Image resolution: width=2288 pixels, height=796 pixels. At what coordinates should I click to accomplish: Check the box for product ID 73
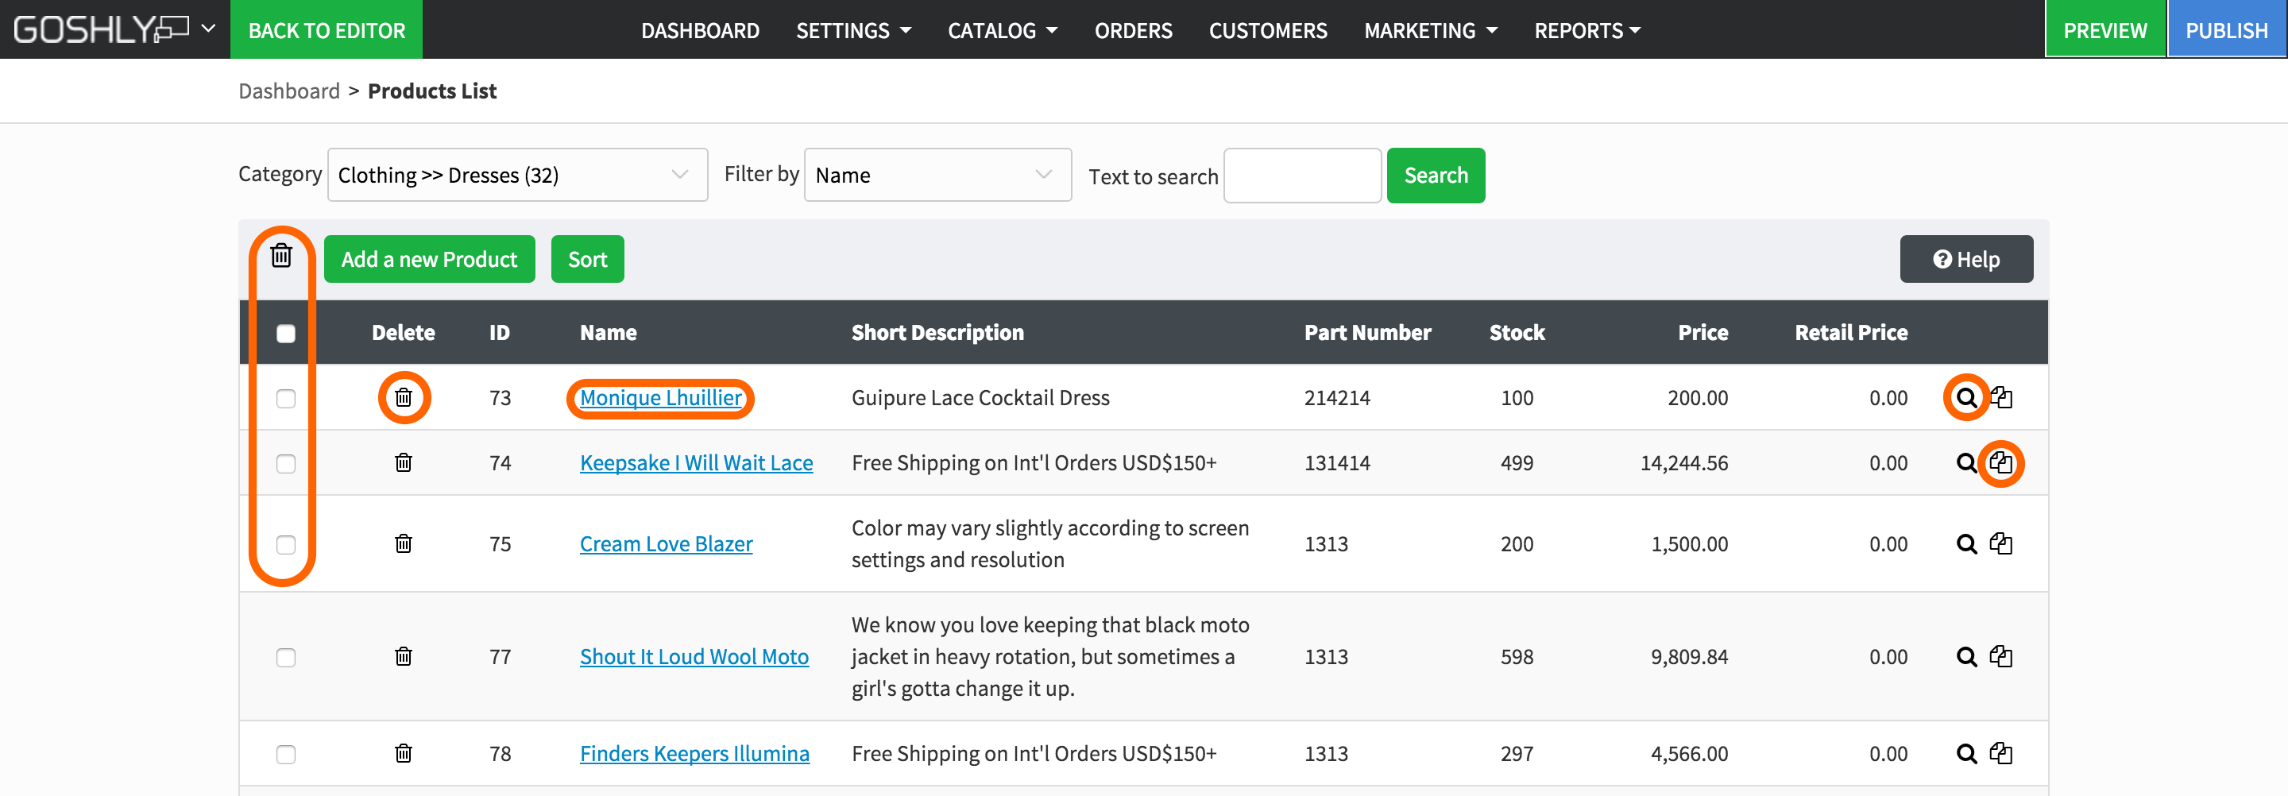pos(285,398)
